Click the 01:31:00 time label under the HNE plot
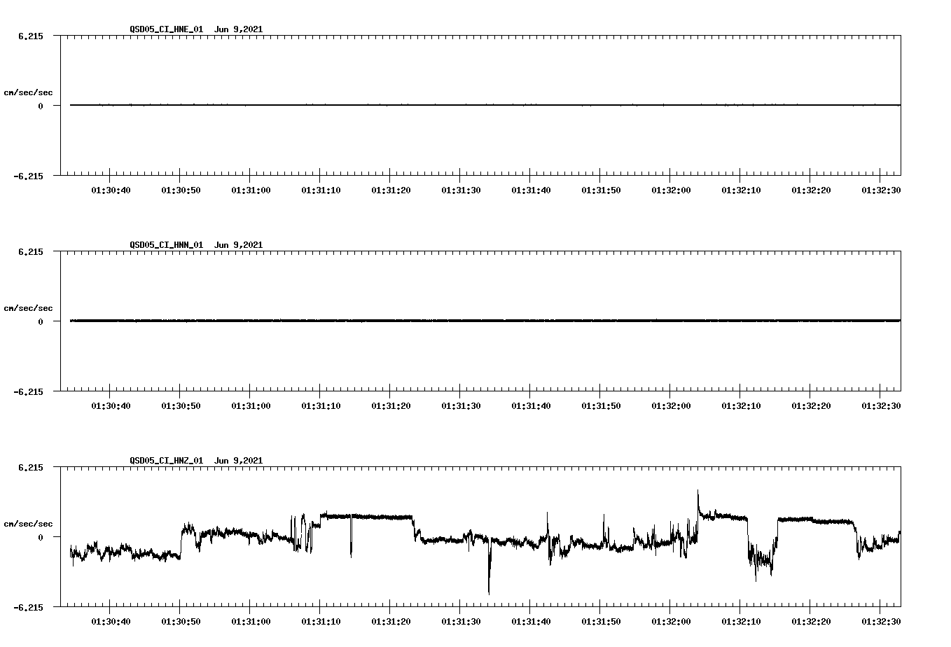 (251, 190)
